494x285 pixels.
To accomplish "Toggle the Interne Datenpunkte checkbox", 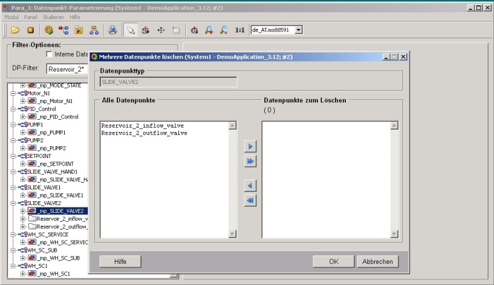I will click(x=49, y=54).
